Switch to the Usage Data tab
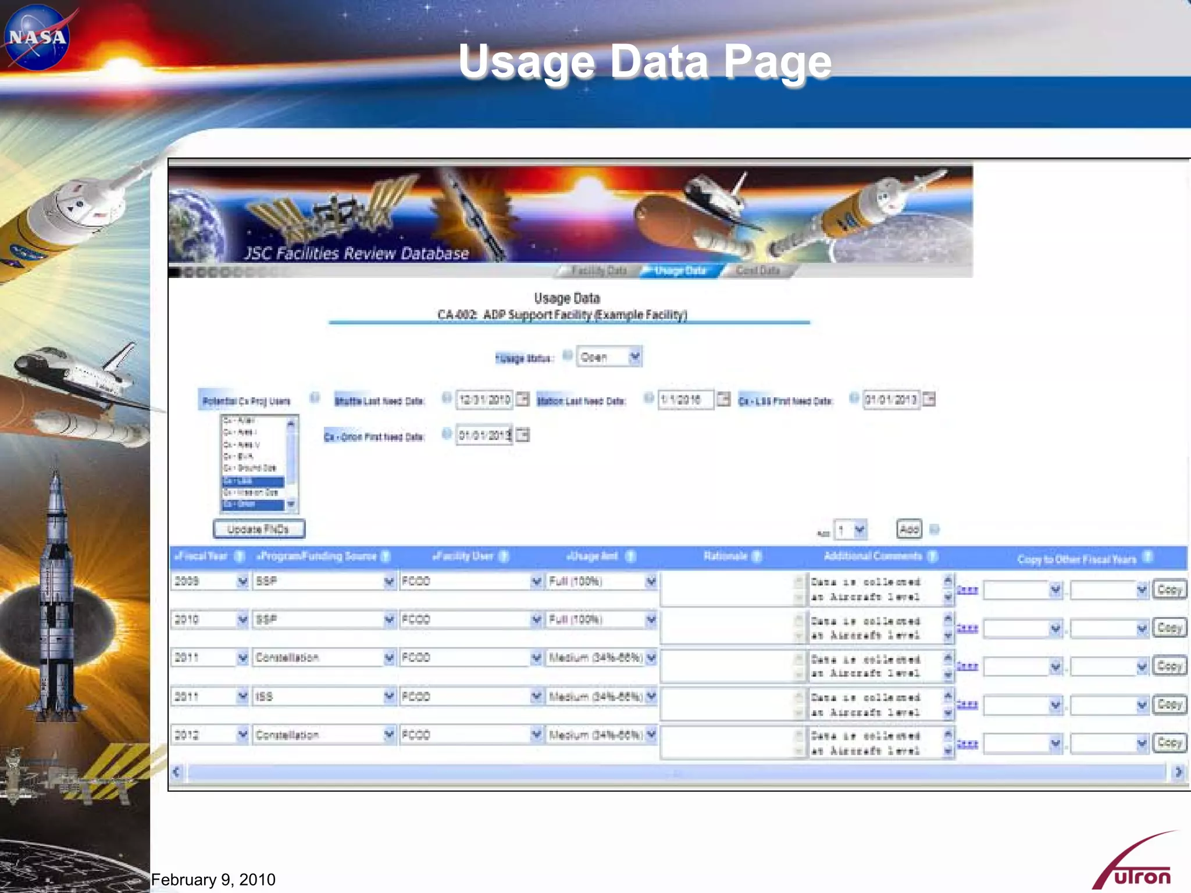Image resolution: width=1191 pixels, height=893 pixels. click(x=680, y=270)
